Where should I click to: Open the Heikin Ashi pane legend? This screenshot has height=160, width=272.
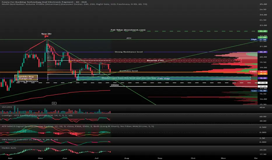9,148
